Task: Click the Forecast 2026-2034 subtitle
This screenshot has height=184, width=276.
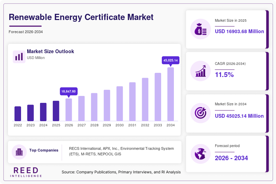Action: 26,32
